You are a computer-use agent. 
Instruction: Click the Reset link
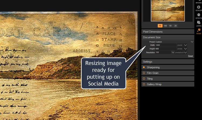pos(190,56)
